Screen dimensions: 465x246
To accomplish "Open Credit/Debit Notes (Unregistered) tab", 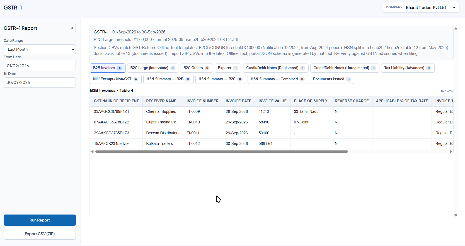I will 345,68.
